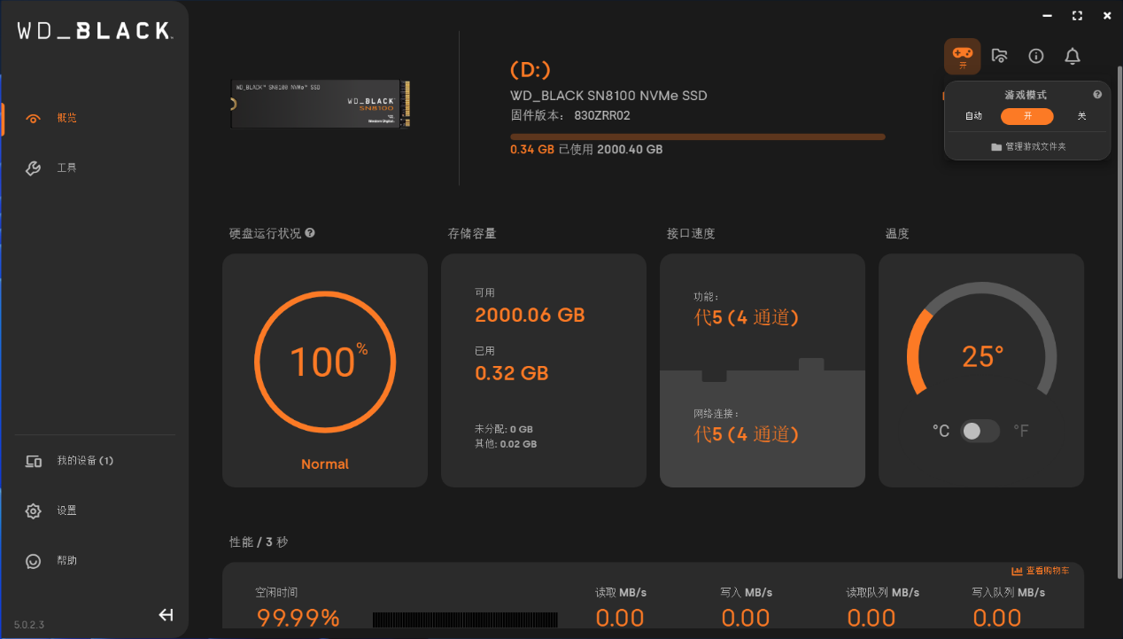Screen dimensions: 1123x639
Task: Click the information circle icon
Action: click(x=1035, y=56)
